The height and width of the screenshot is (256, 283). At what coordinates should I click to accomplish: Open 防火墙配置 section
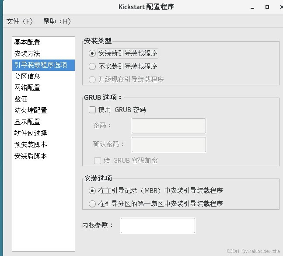point(43,110)
